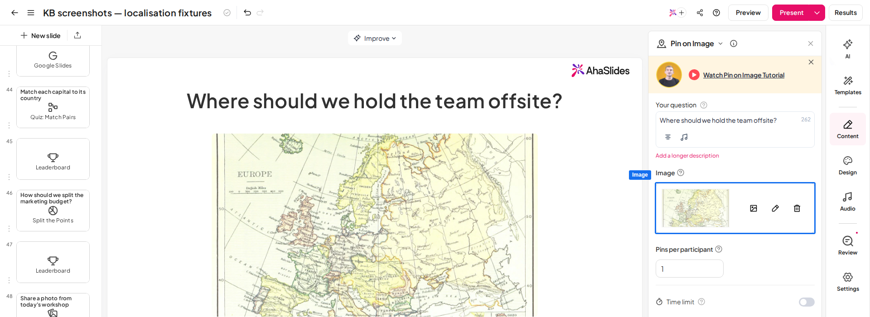The height and width of the screenshot is (317, 870).
Task: Switch to the Content tab
Action: click(x=848, y=129)
